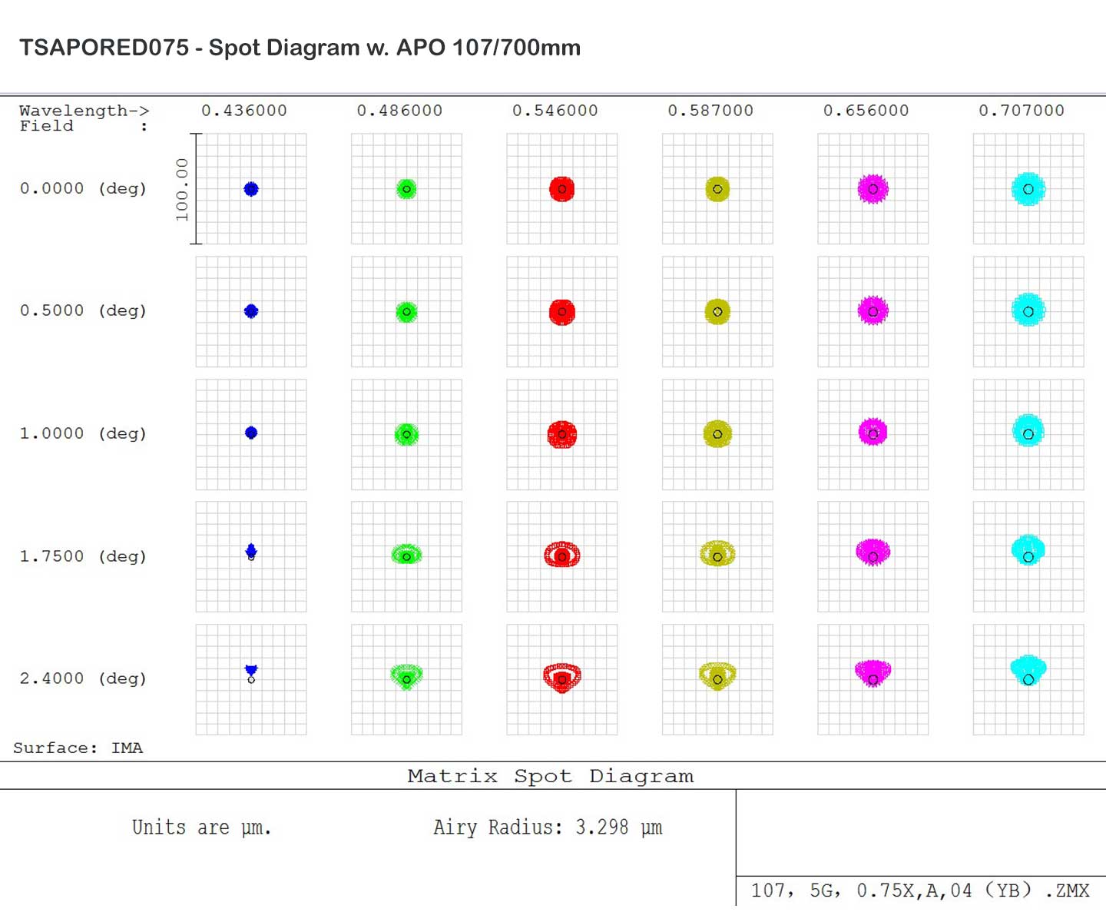Select the red on-axis spot diagram

[x=561, y=188]
